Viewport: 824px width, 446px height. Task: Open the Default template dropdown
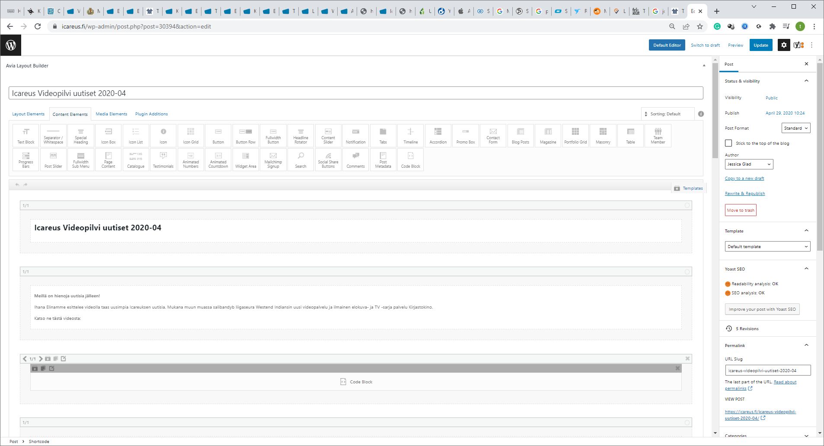click(x=767, y=246)
